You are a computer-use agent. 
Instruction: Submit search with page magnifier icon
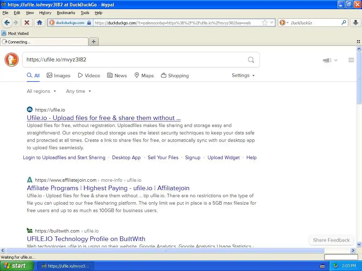point(251,60)
